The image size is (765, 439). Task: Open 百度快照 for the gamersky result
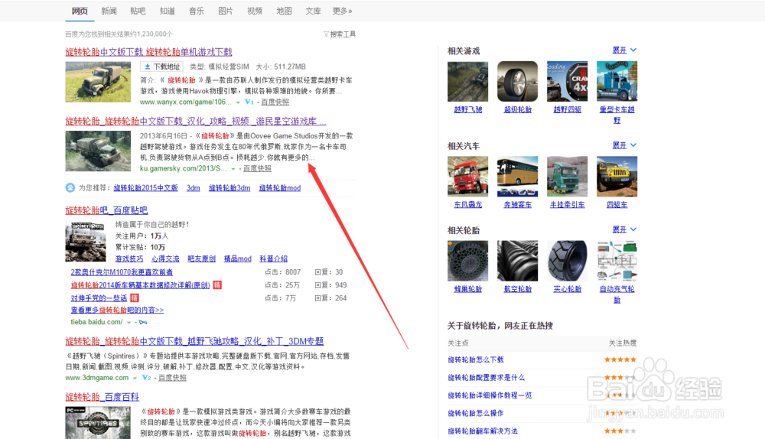(x=257, y=168)
